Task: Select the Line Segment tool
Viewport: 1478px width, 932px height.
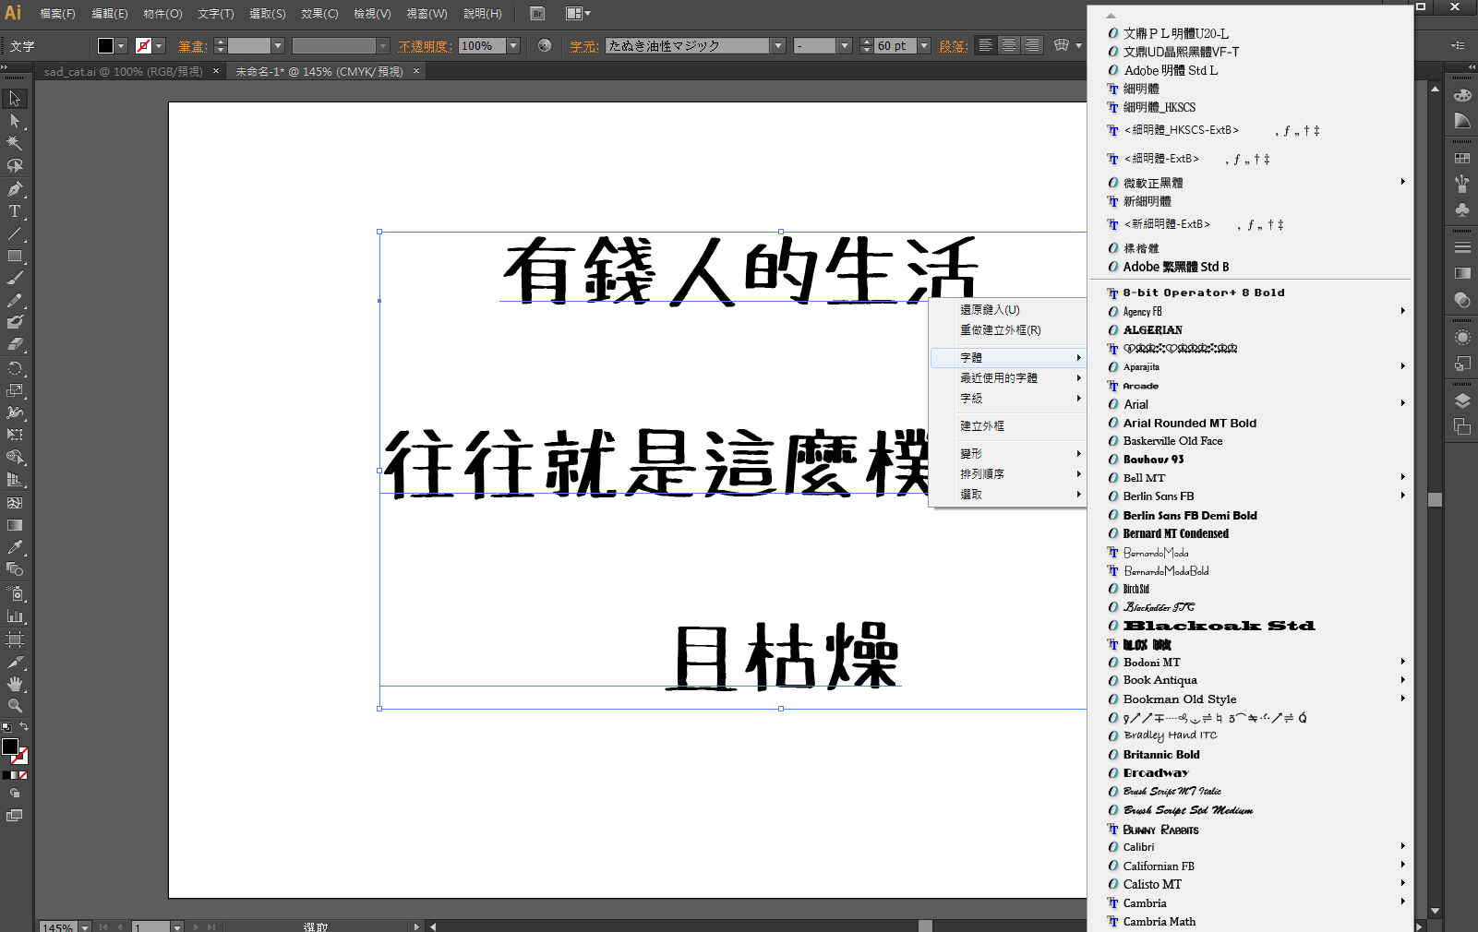Action: click(x=15, y=233)
